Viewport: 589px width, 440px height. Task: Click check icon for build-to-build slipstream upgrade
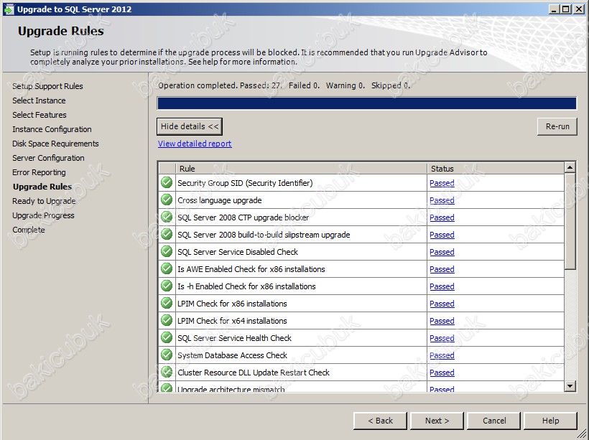point(167,235)
